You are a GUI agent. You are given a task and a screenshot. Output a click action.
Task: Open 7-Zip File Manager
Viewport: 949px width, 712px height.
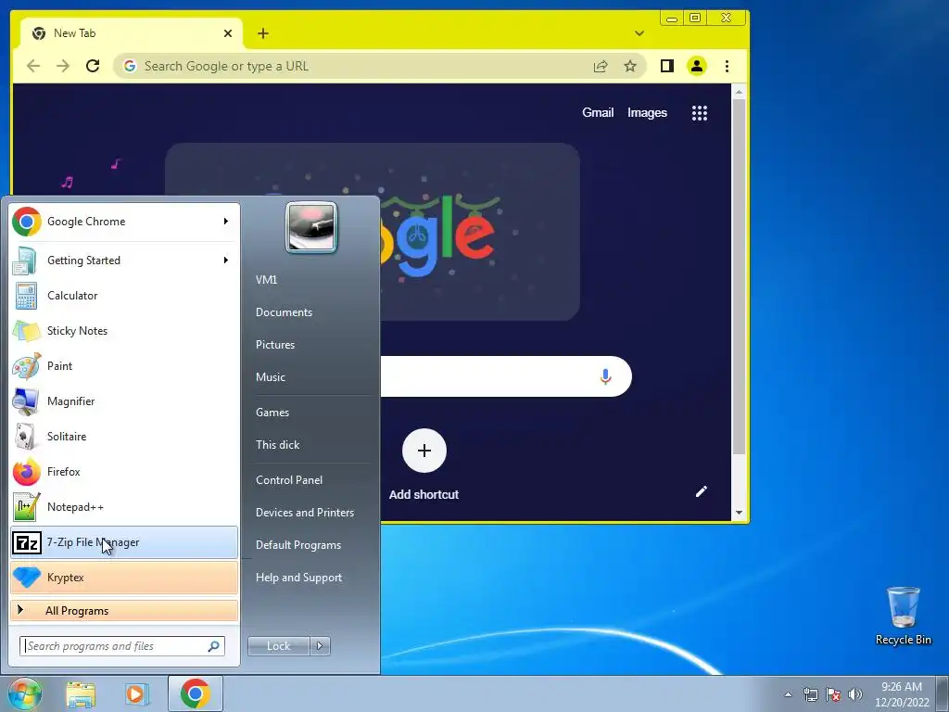pos(124,541)
